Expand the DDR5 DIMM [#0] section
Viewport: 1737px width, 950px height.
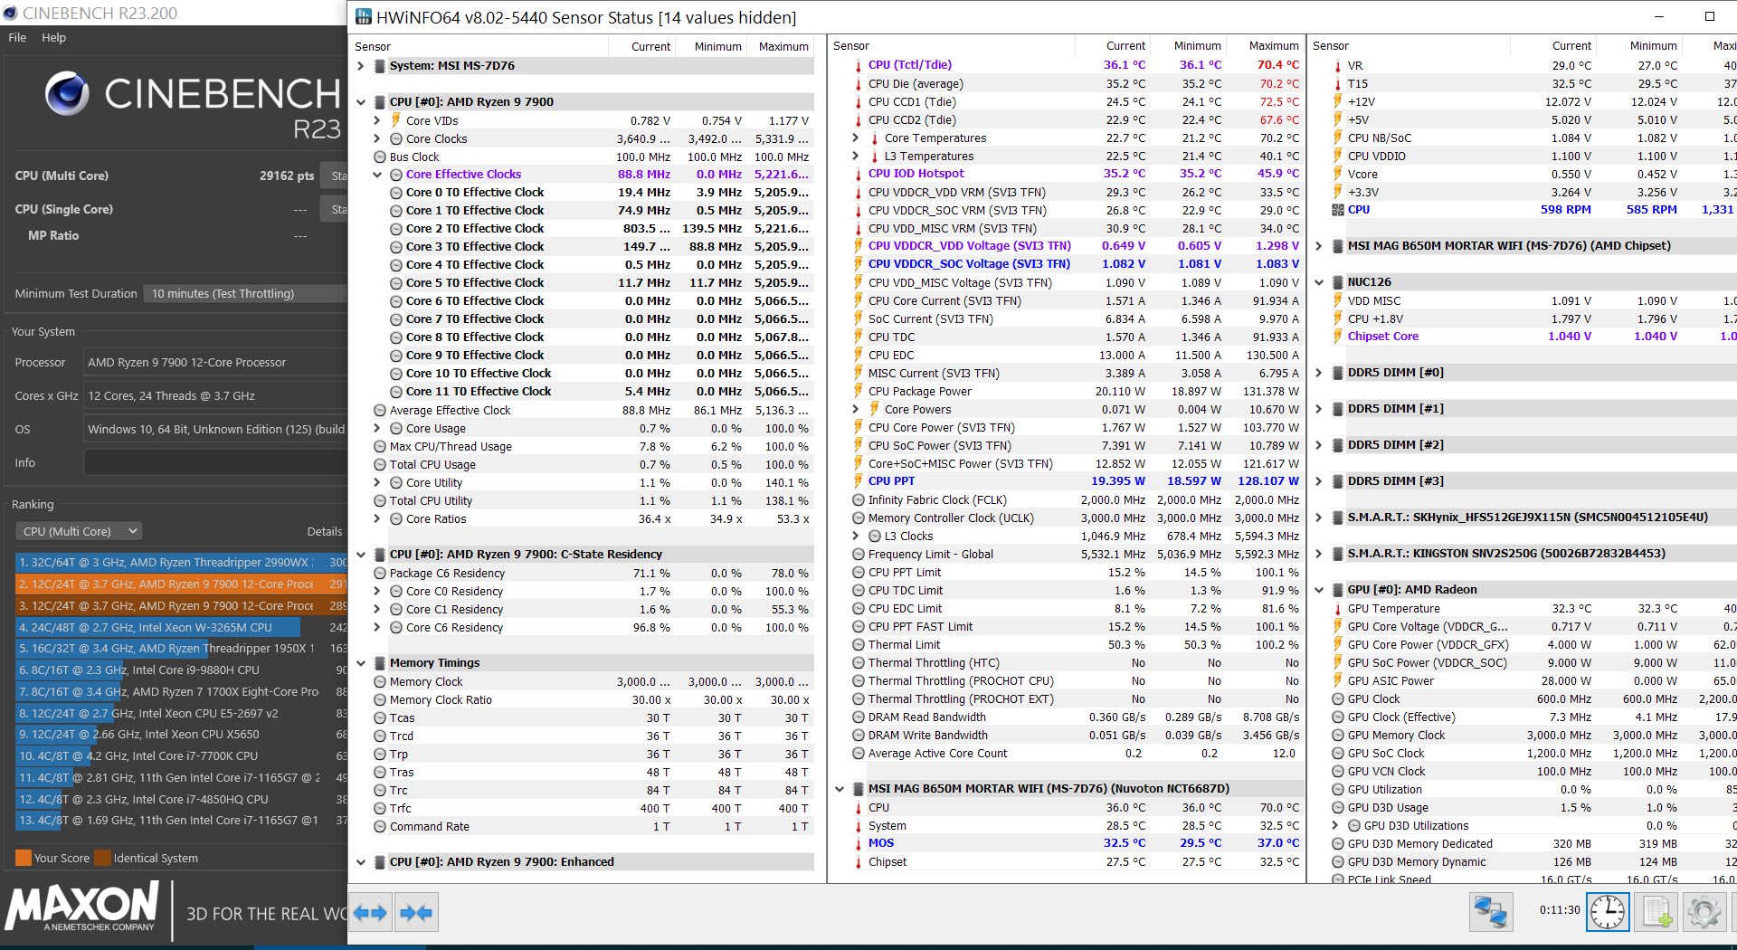tap(1319, 373)
